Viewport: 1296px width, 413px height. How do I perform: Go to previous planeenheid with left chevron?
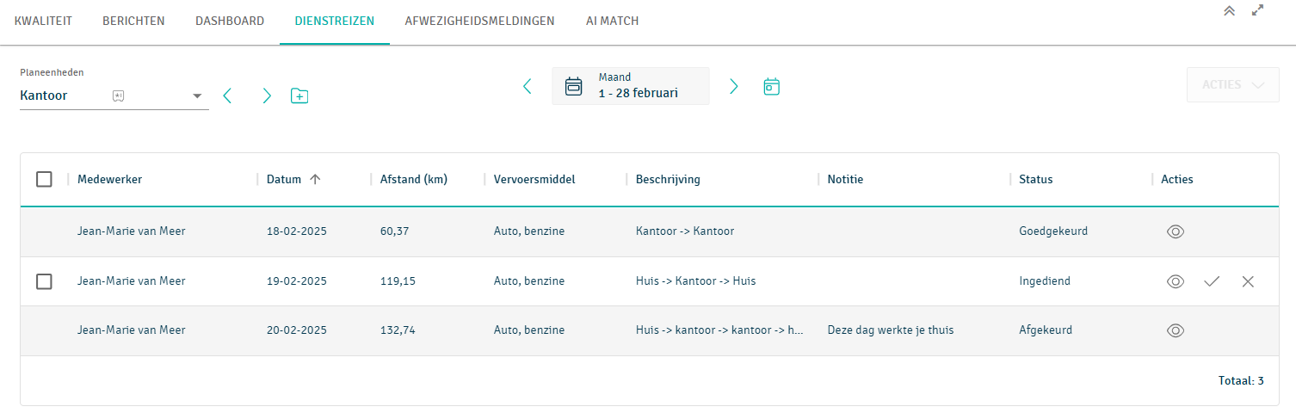pos(227,96)
